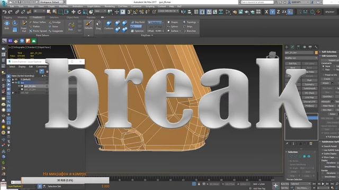This screenshot has height=190, width=339.
Task: Toggle Preserve UVs checkbox
Action: point(324,75)
